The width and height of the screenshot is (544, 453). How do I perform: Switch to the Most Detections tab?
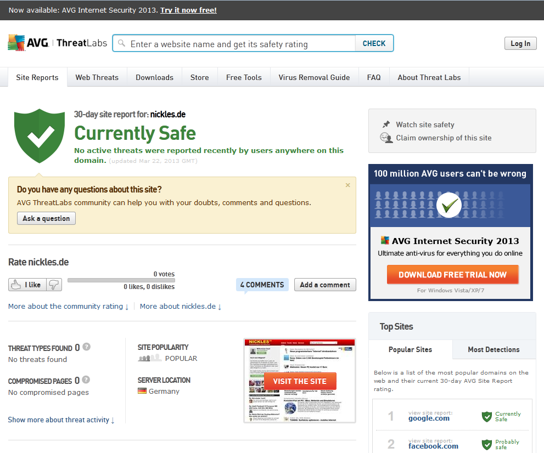pyautogui.click(x=493, y=349)
